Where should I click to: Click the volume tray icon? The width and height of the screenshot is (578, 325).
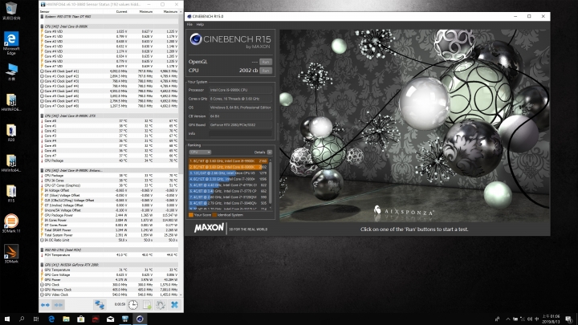(x=530, y=319)
